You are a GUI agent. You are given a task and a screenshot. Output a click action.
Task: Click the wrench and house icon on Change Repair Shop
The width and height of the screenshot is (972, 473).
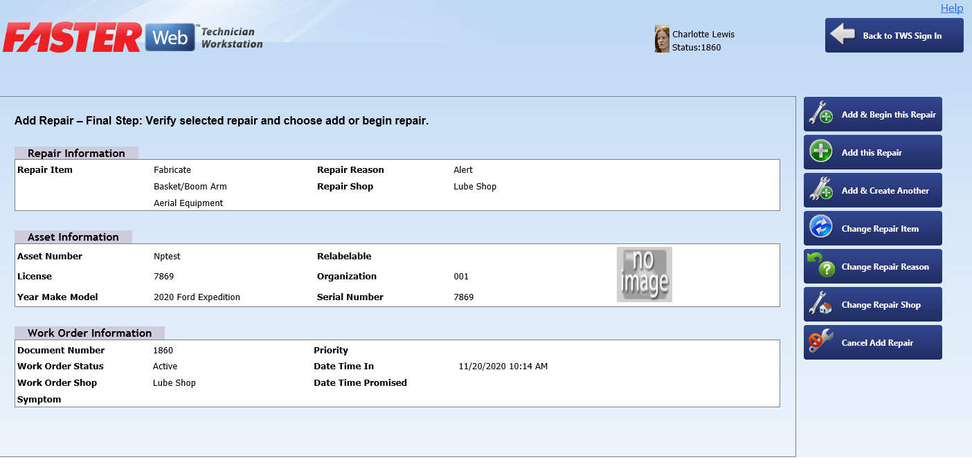click(821, 304)
